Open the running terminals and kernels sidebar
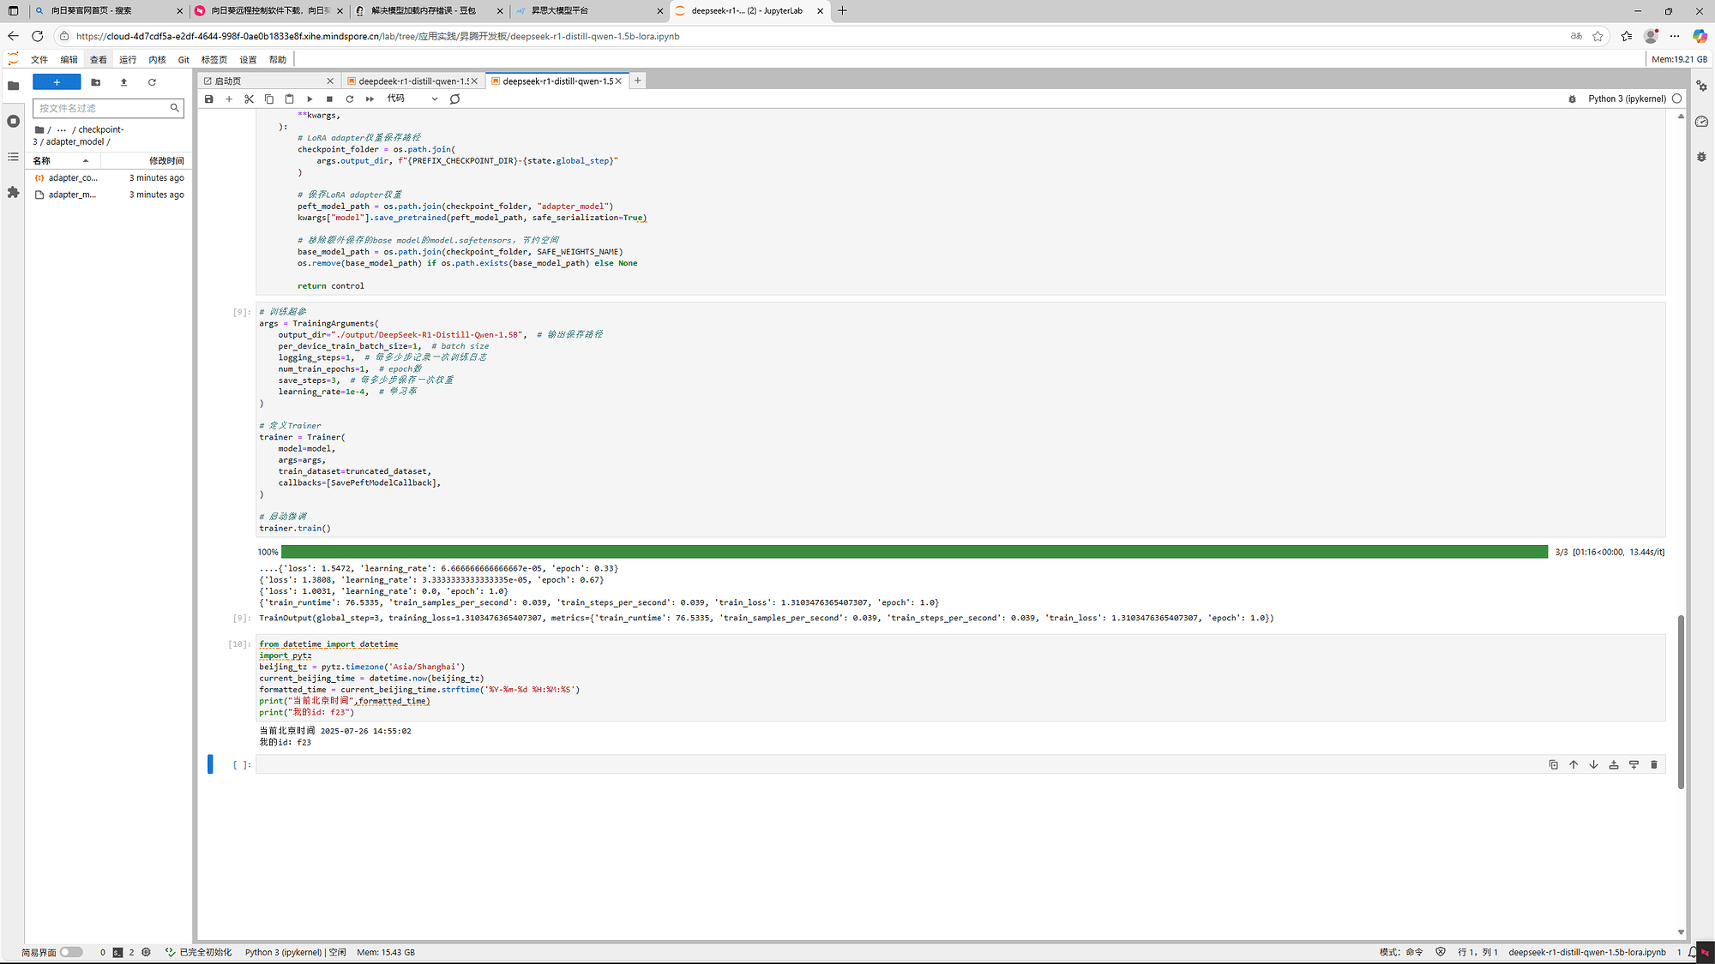 (x=13, y=122)
